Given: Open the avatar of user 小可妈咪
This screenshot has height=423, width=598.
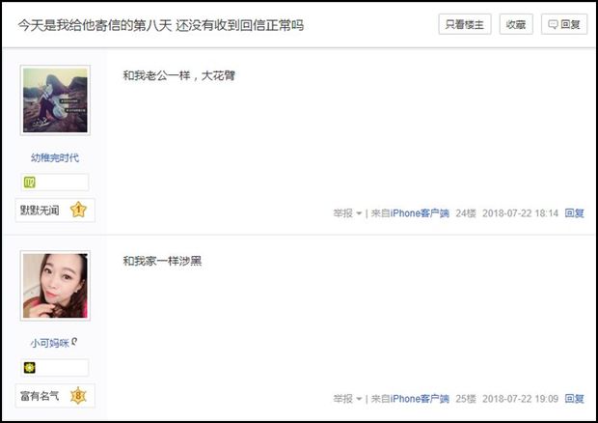Looking at the screenshot, I should click(x=55, y=286).
